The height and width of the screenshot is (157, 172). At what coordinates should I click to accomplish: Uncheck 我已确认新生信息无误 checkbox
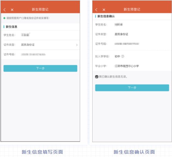click(97, 77)
